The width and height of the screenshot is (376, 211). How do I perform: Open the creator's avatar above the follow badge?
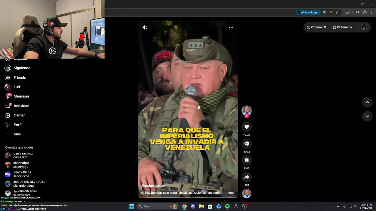tap(247, 110)
